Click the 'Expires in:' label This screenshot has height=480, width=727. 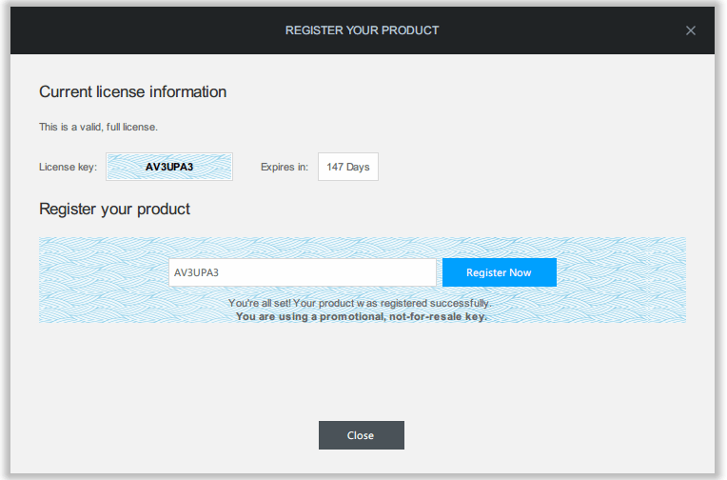[x=285, y=167]
